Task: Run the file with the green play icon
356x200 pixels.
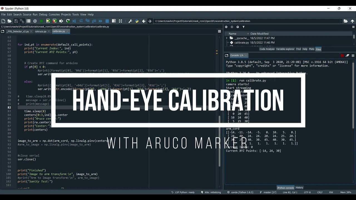Action: pyautogui.click(x=42, y=21)
